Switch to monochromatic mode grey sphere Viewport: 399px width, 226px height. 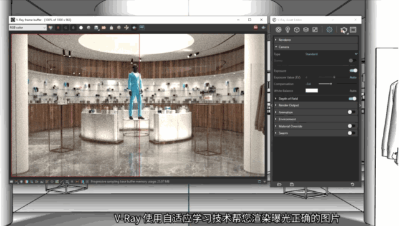coord(89,27)
